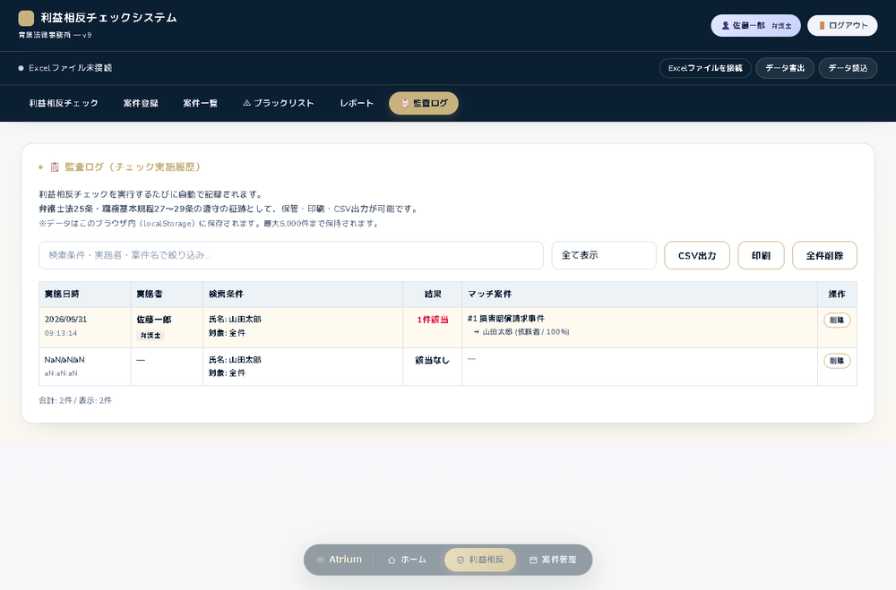Click the briefcase icon for 案件管理

point(533,560)
